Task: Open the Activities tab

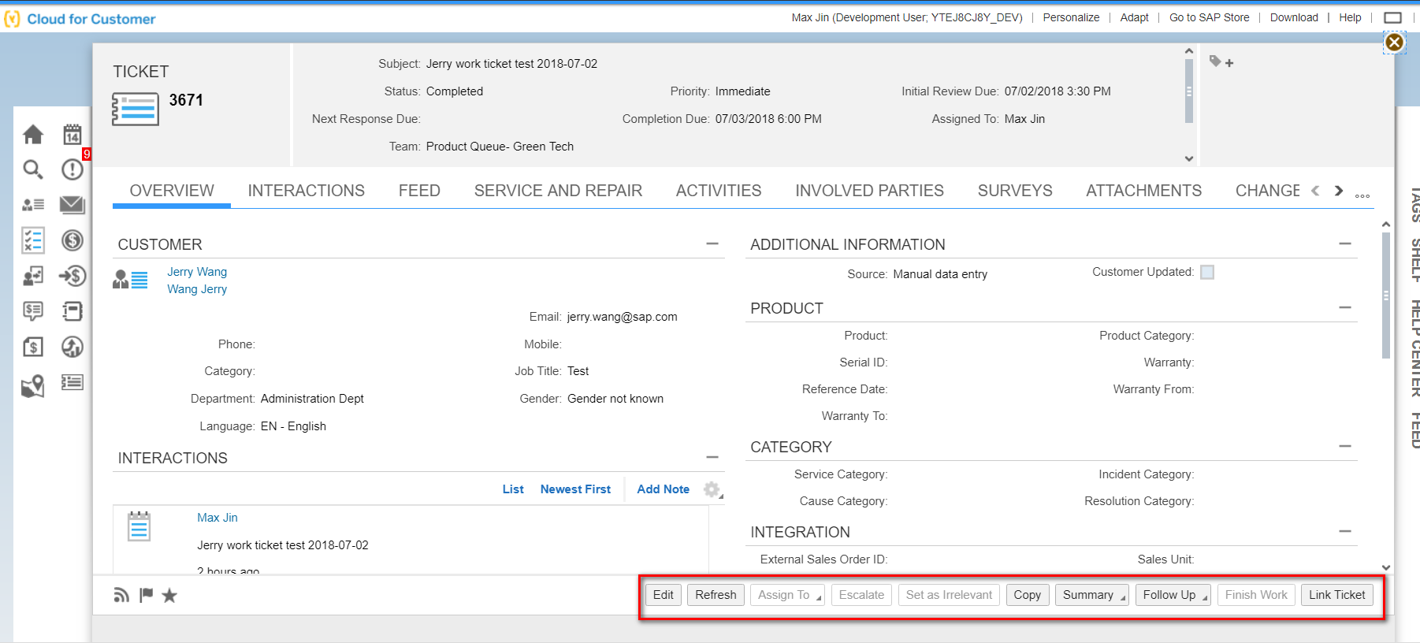Action: pos(719,191)
